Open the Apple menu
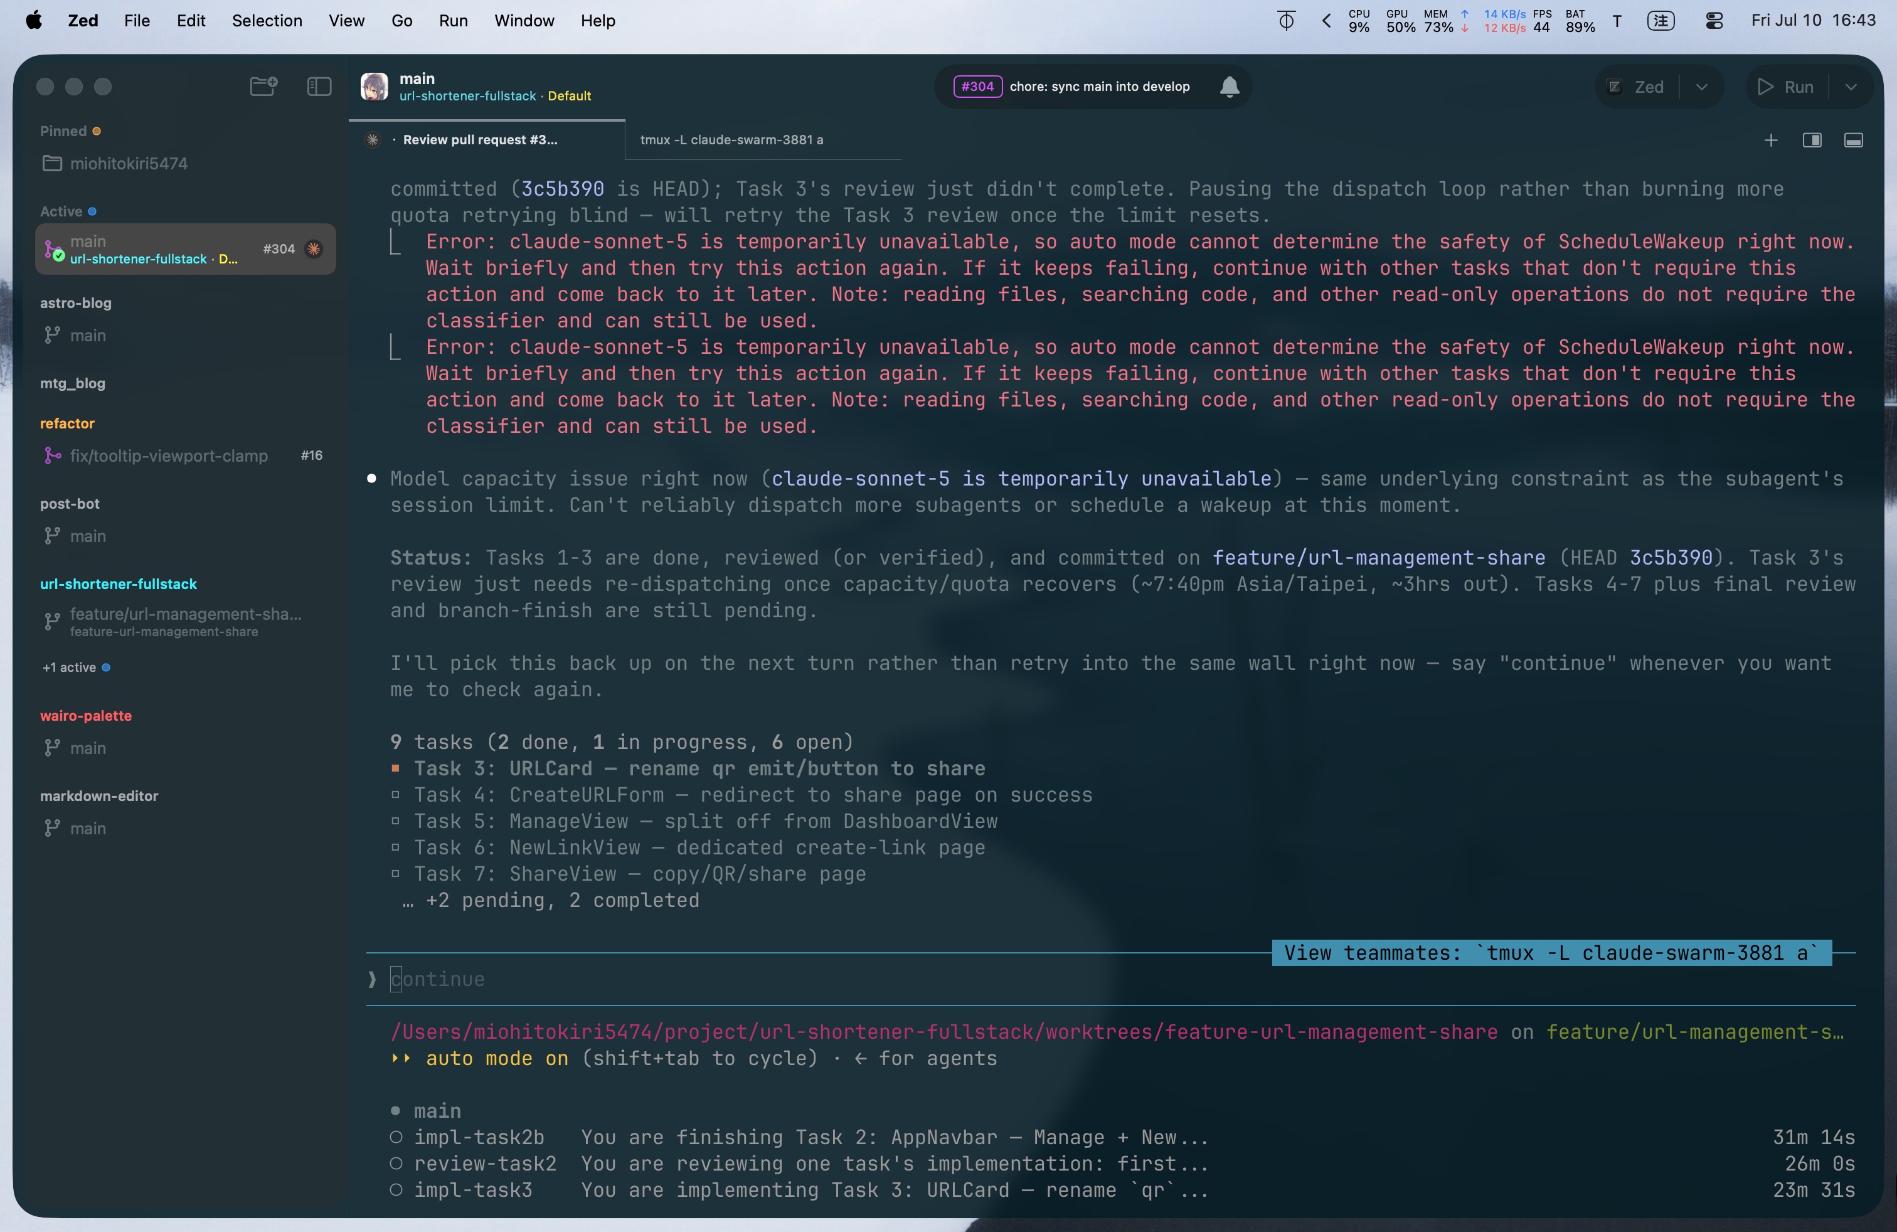 33,20
